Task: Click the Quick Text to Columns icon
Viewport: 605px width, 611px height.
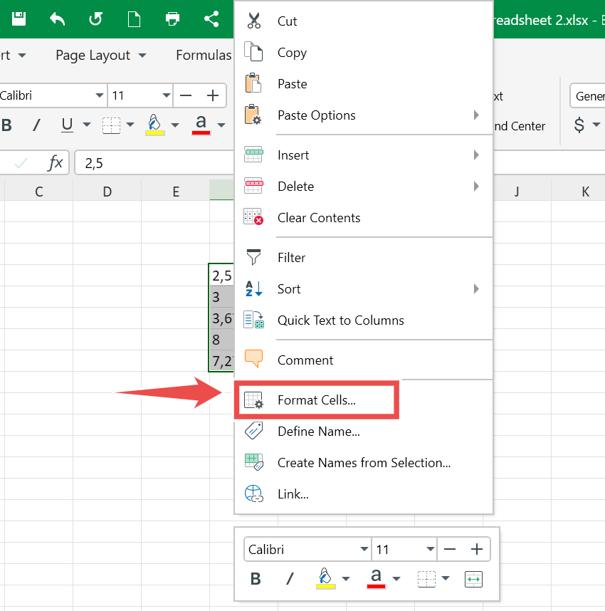Action: pyautogui.click(x=253, y=320)
